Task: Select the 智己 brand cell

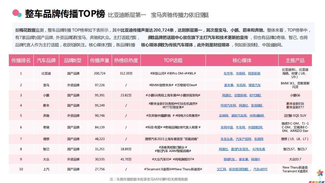Action: tap(46, 149)
